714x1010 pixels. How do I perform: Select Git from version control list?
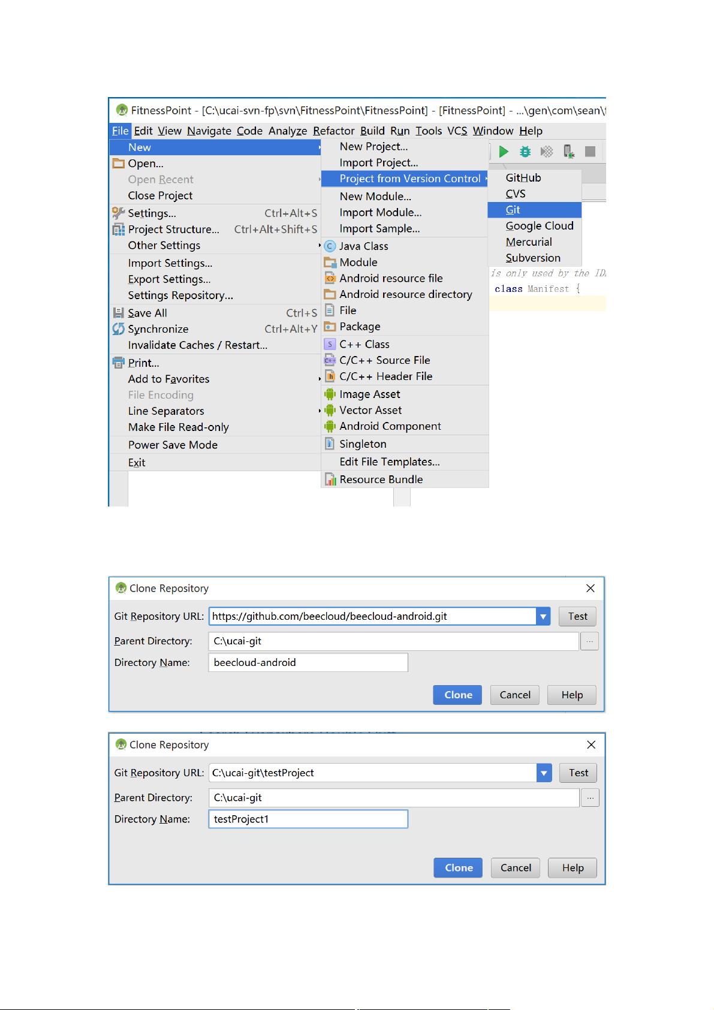pyautogui.click(x=535, y=210)
